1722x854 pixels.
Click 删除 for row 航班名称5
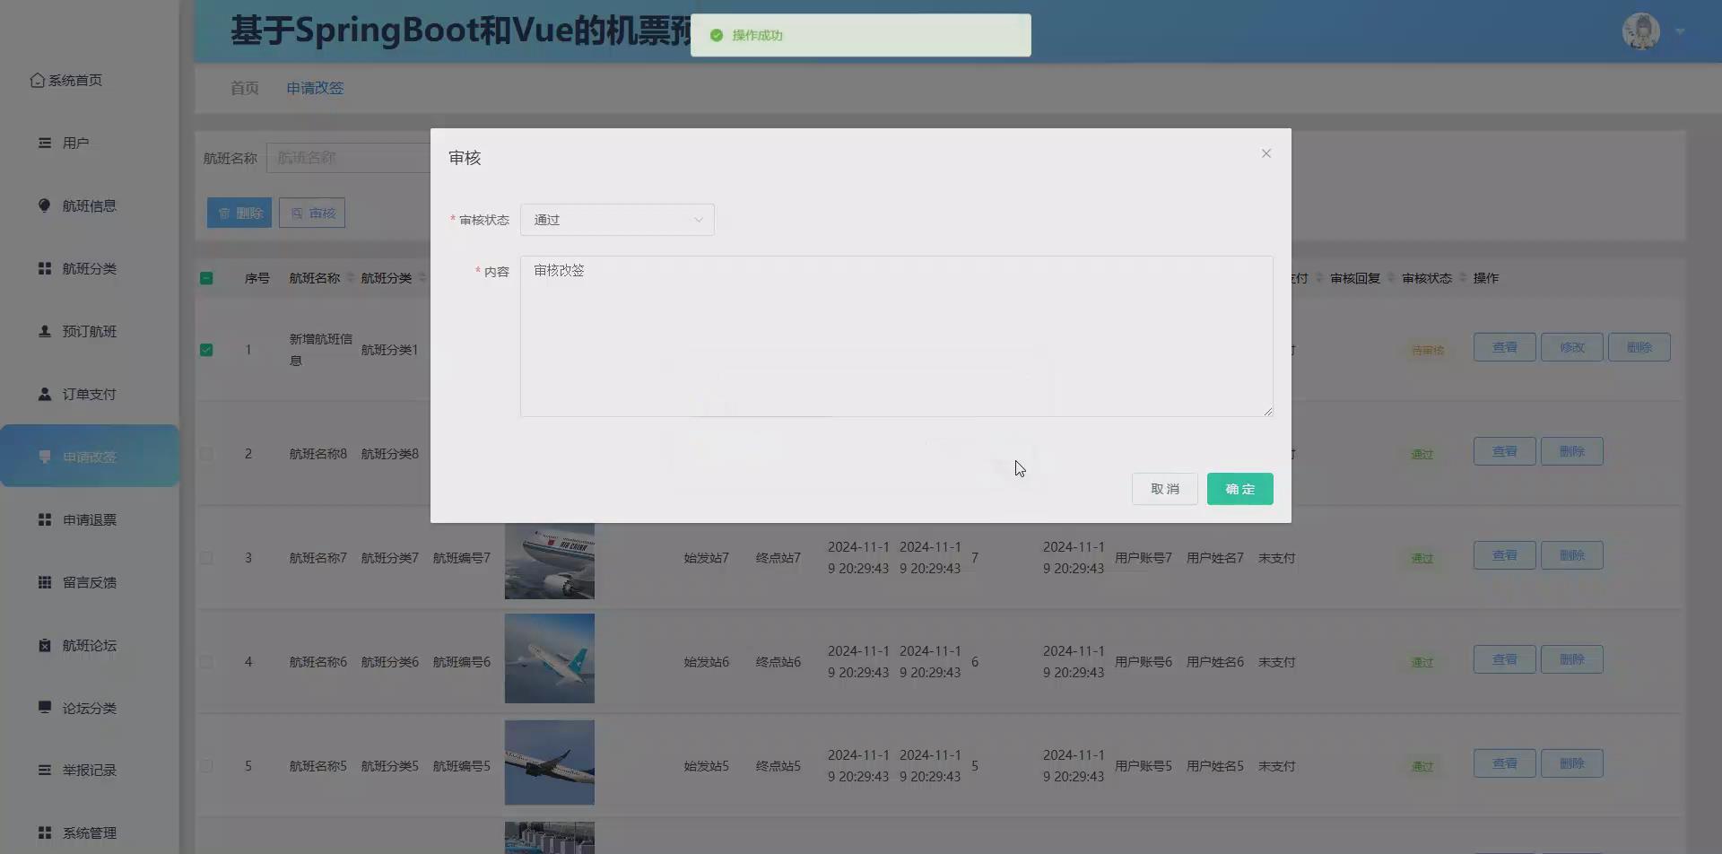pos(1572,763)
